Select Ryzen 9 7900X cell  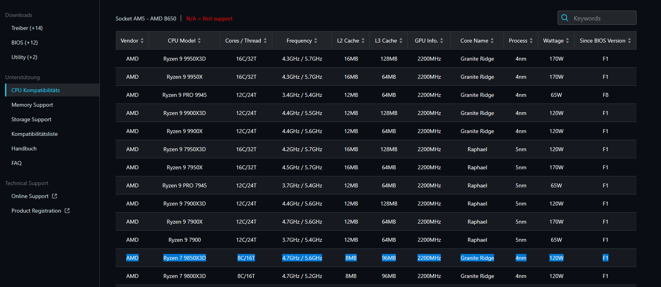coord(185,222)
